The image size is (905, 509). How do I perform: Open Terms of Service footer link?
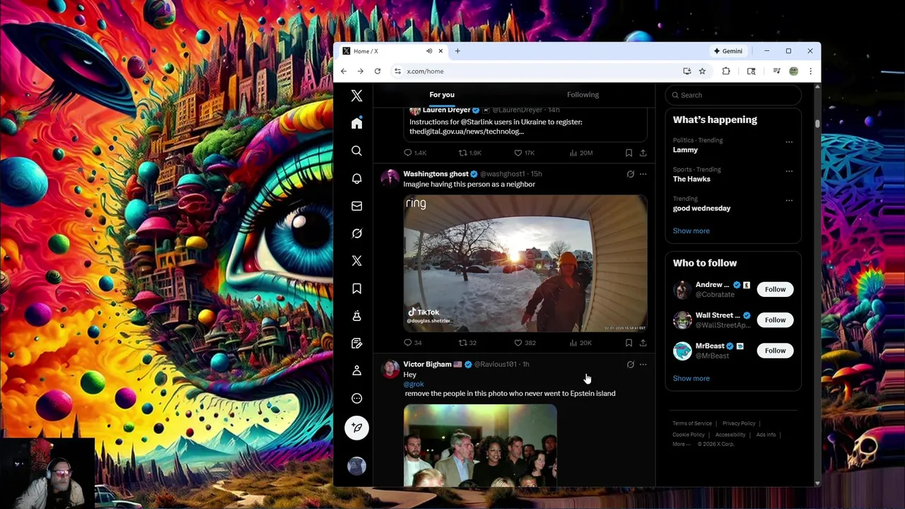click(x=692, y=423)
